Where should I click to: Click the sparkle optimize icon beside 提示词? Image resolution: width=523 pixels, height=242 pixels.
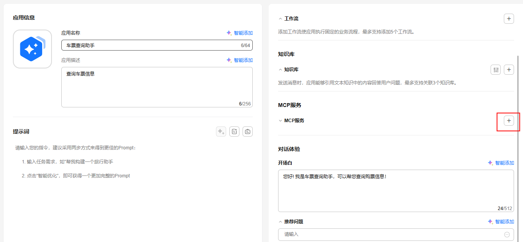click(221, 132)
